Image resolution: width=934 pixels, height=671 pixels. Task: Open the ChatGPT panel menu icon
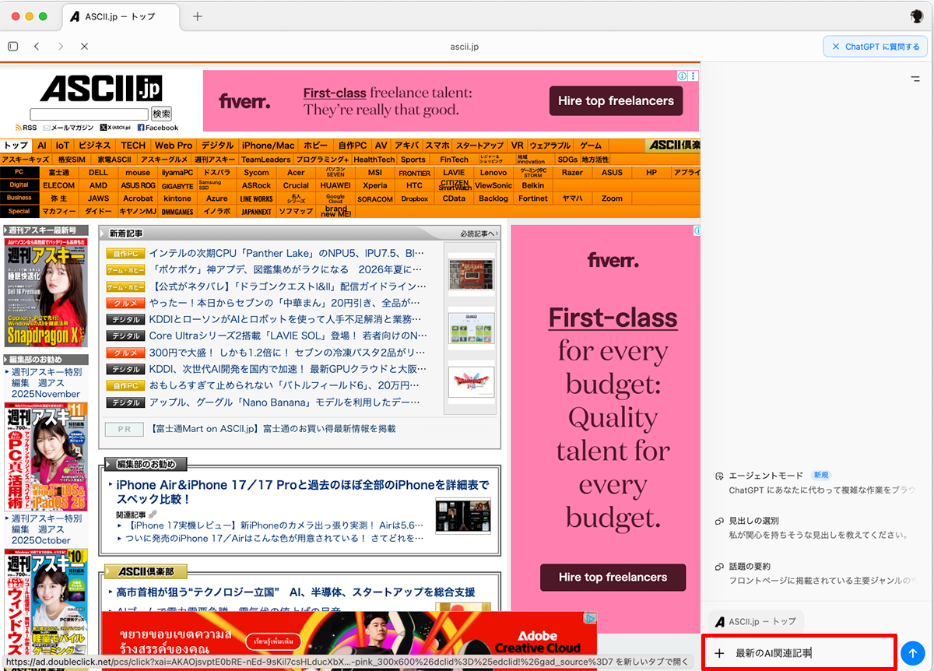click(915, 79)
